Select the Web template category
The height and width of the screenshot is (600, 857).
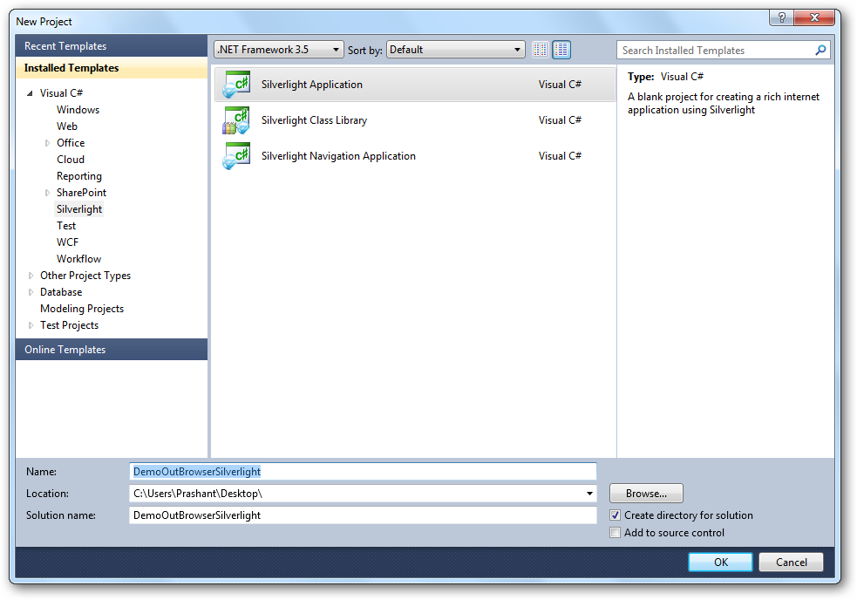(66, 126)
